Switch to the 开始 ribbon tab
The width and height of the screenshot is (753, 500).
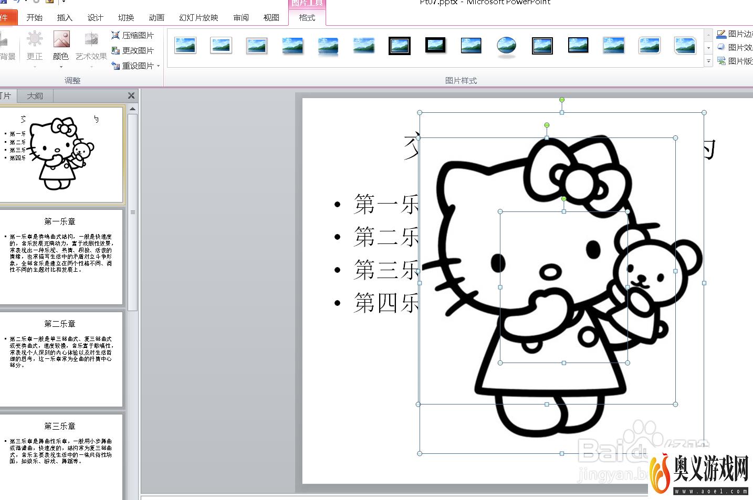35,17
